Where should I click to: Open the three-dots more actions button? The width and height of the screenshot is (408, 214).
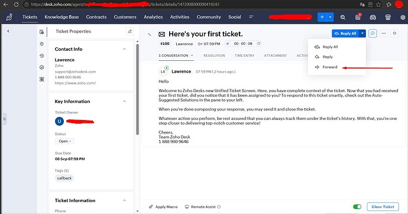384,34
